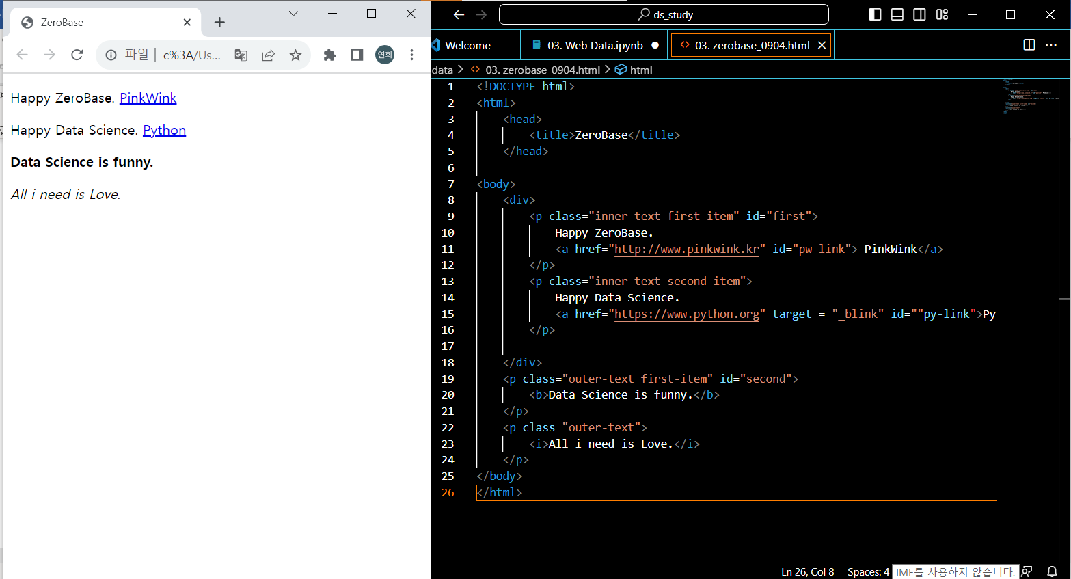
Task: Click 'Spaces: 4' indentation in the status bar
Action: [868, 571]
